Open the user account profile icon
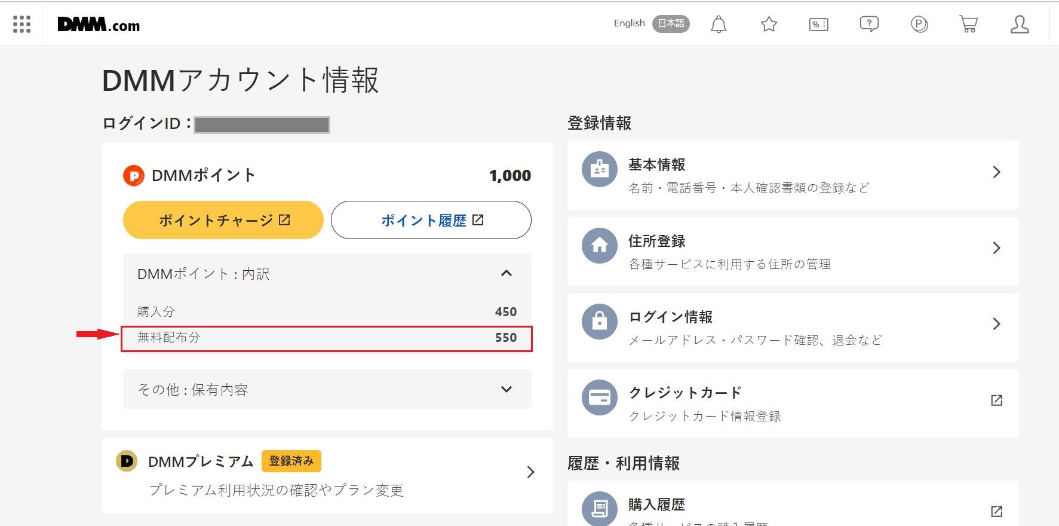Image resolution: width=1059 pixels, height=526 pixels. click(x=1020, y=25)
